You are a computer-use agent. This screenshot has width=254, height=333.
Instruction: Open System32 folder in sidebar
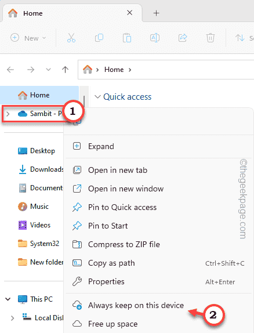coord(39,244)
